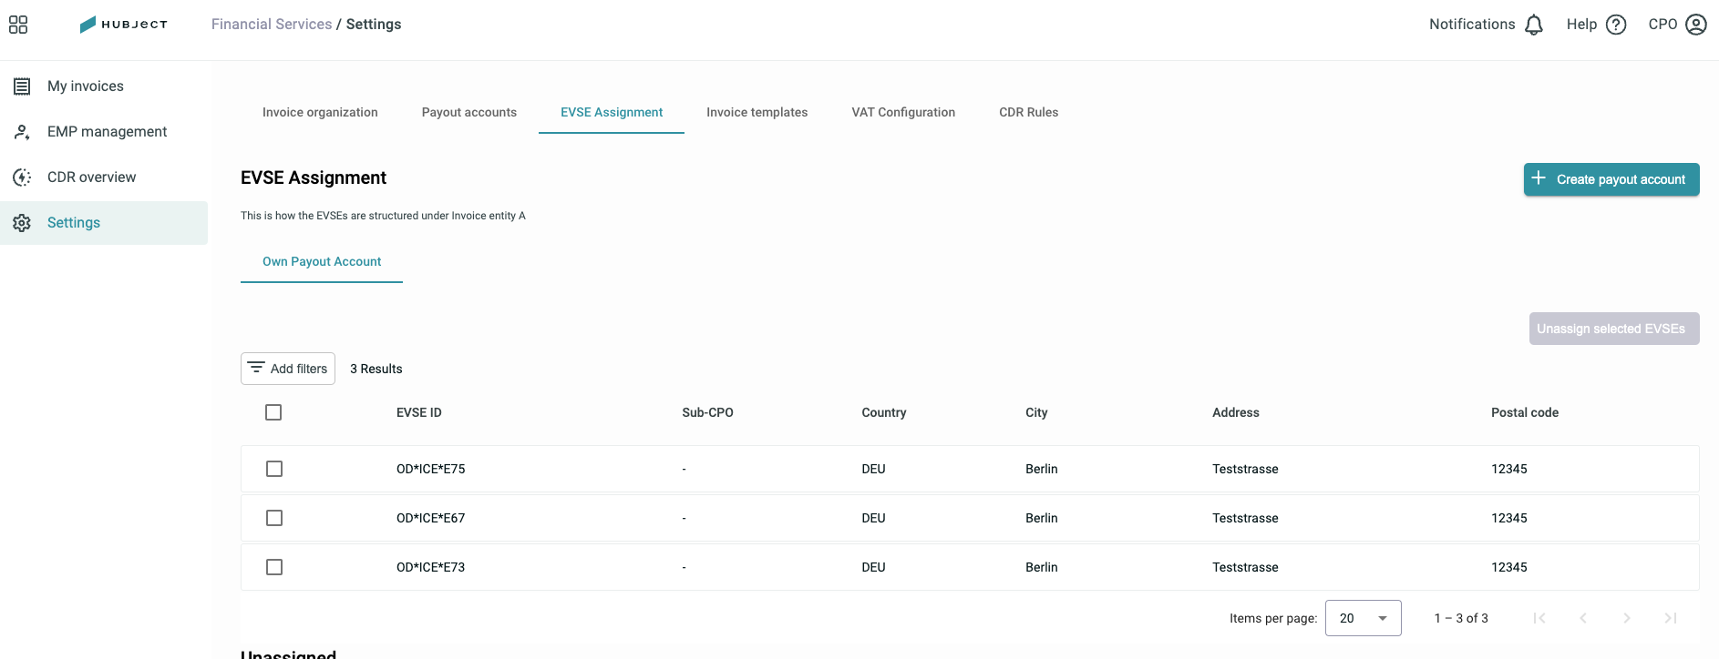The image size is (1719, 659).
Task: Click Country column header
Action: click(884, 412)
